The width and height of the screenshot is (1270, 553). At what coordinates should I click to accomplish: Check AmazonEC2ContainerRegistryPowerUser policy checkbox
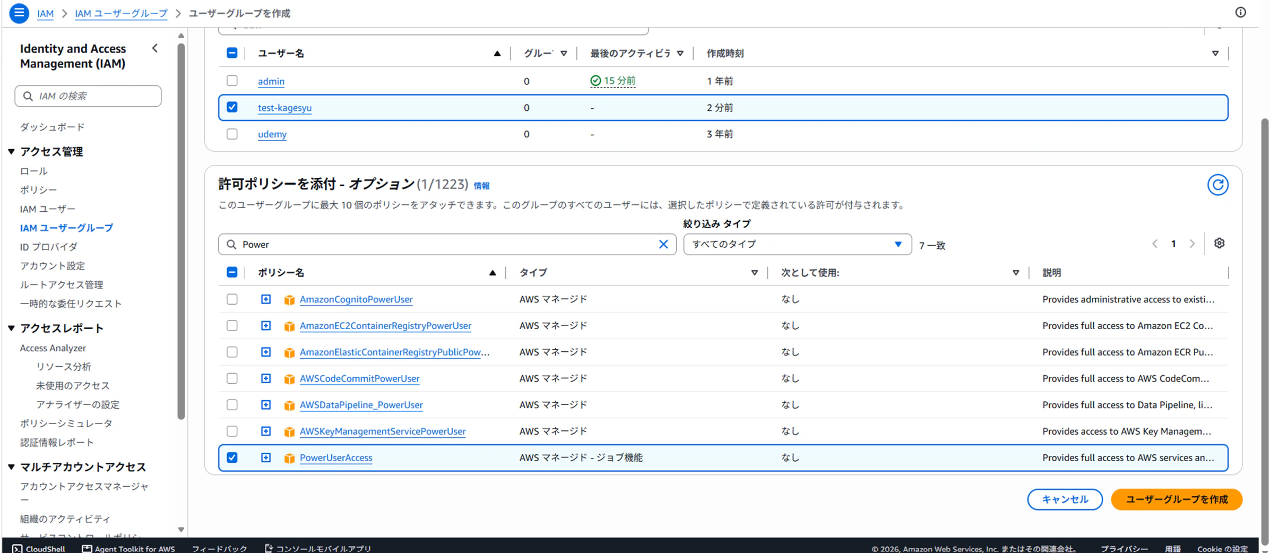click(232, 325)
